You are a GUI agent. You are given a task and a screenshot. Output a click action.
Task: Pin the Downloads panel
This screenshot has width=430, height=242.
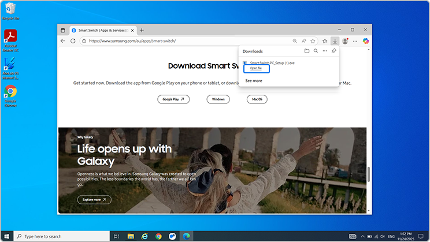(x=334, y=51)
